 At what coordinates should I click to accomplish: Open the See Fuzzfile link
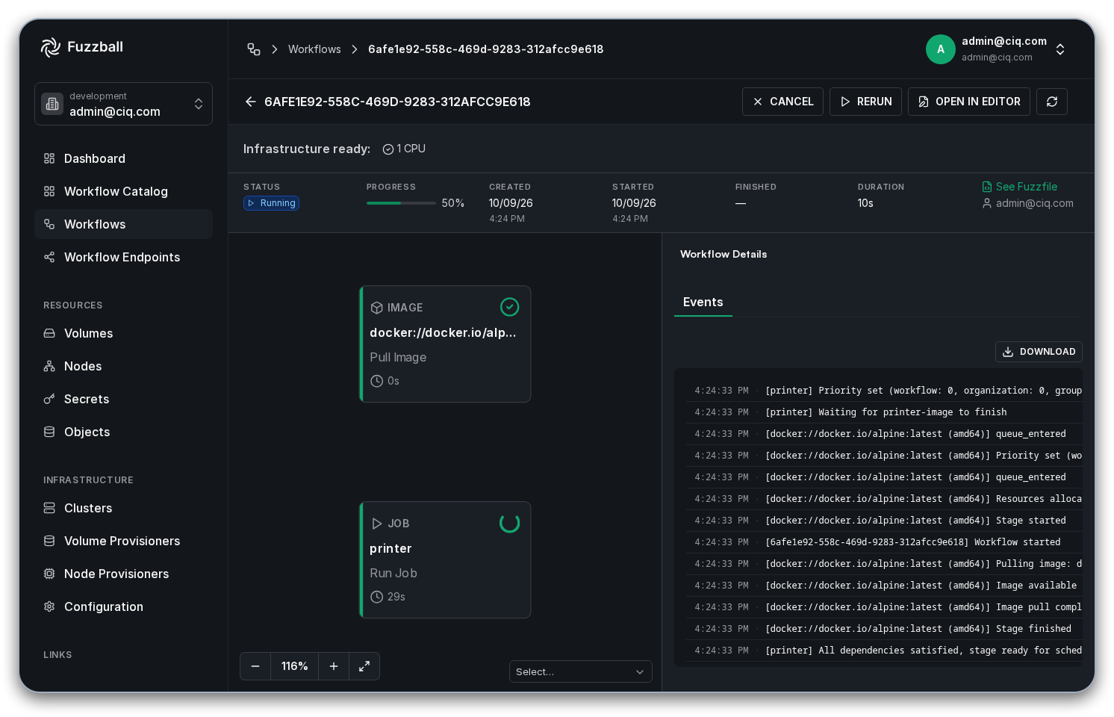(1020, 187)
